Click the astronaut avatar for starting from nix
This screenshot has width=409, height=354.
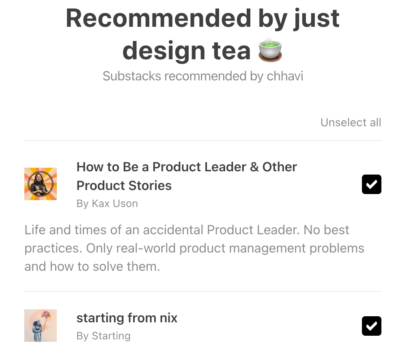click(x=41, y=326)
